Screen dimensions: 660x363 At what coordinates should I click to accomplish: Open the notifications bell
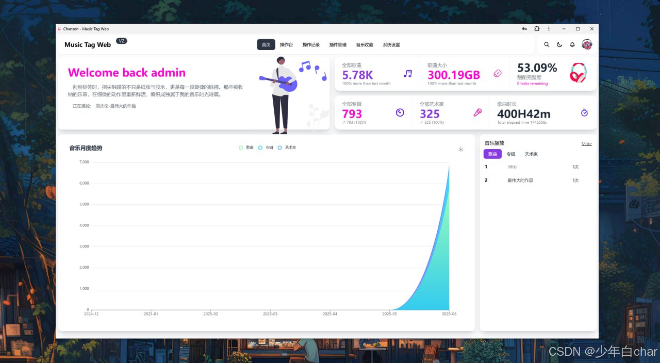(x=572, y=45)
